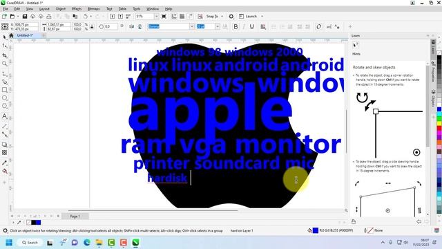Toggle Underline formatting
Image resolution: width=442 pixels, height=249 pixels.
coord(251,26)
